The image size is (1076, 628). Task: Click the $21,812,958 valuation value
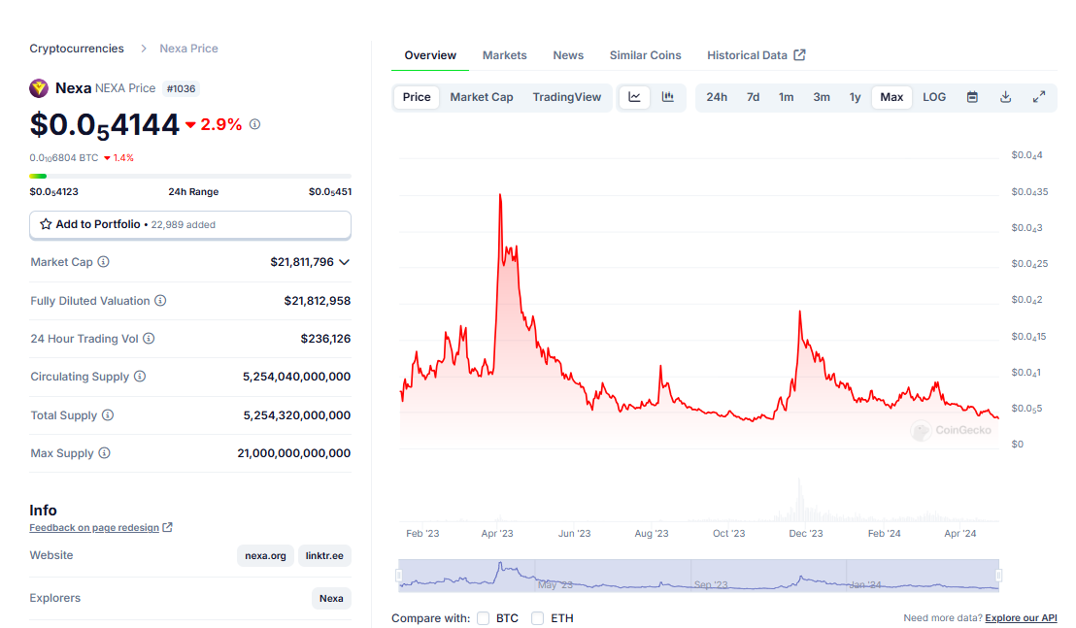(317, 300)
